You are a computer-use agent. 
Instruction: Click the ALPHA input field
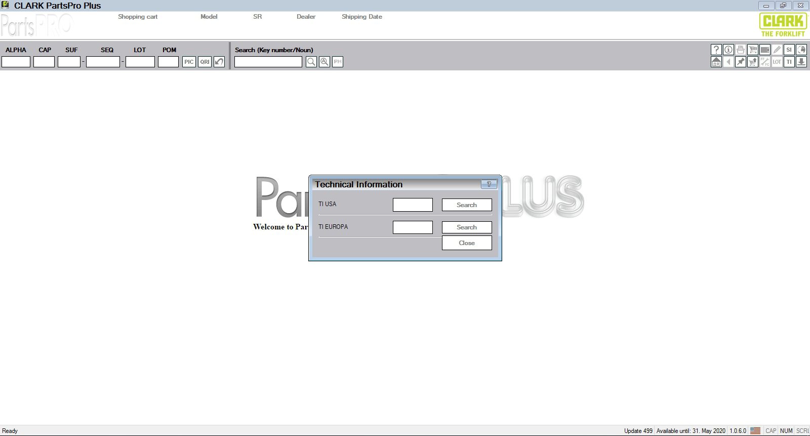point(16,62)
